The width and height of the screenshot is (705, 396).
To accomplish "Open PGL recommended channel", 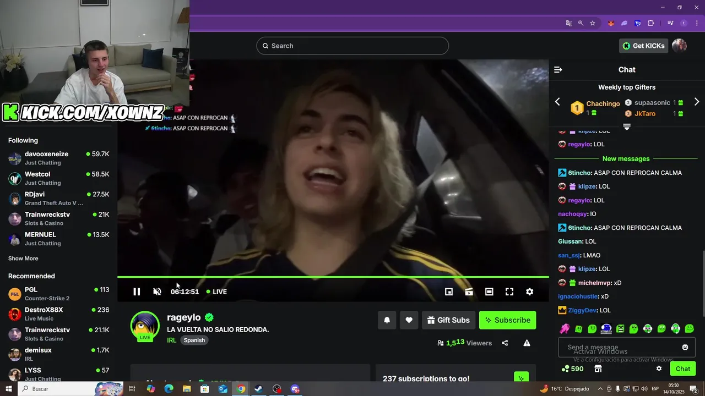I will 58,294.
